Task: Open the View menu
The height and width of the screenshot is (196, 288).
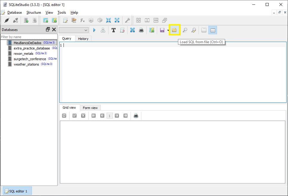Action: (49, 13)
